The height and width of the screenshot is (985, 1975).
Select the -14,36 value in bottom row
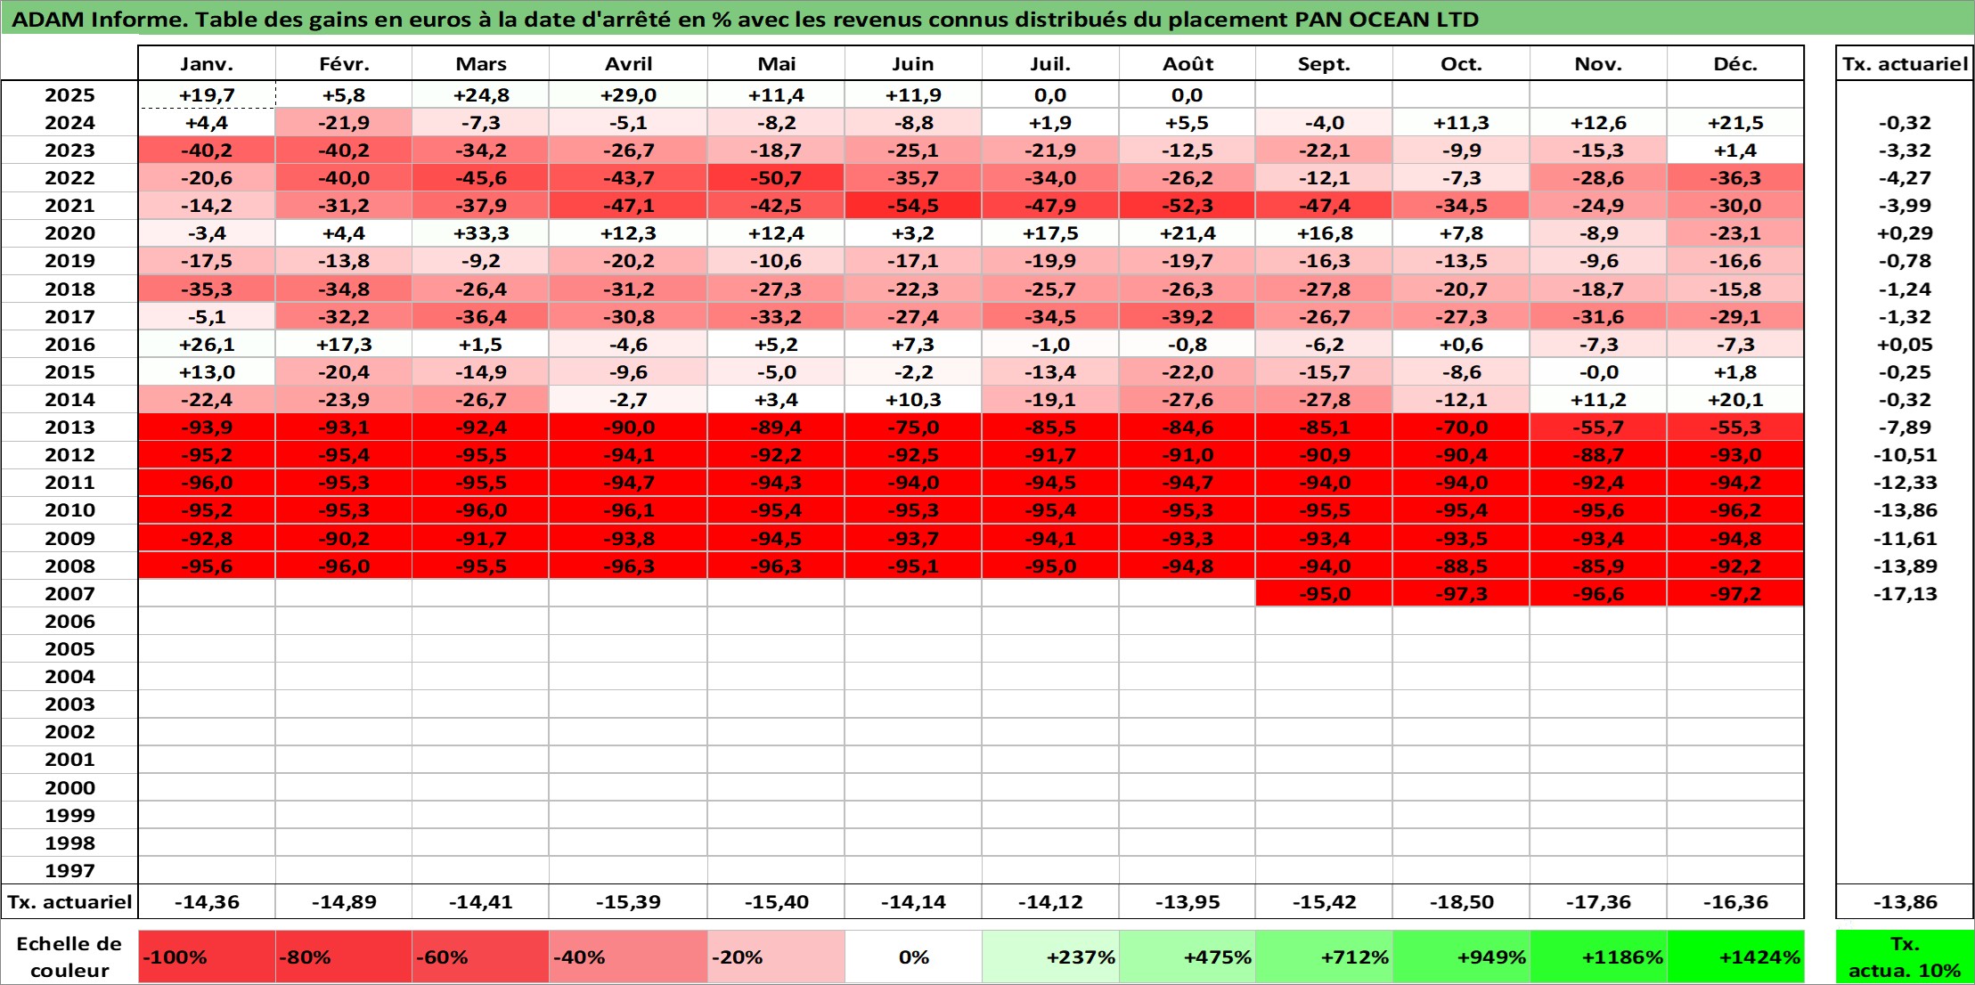(207, 902)
